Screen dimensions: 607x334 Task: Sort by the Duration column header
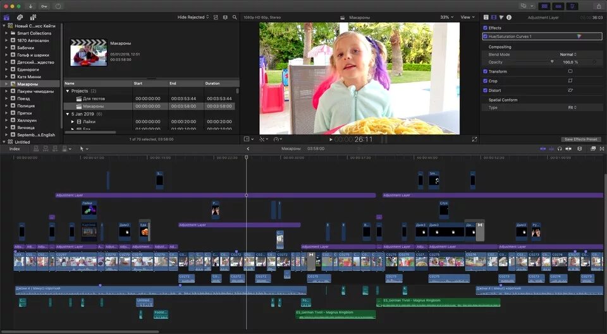[221, 83]
